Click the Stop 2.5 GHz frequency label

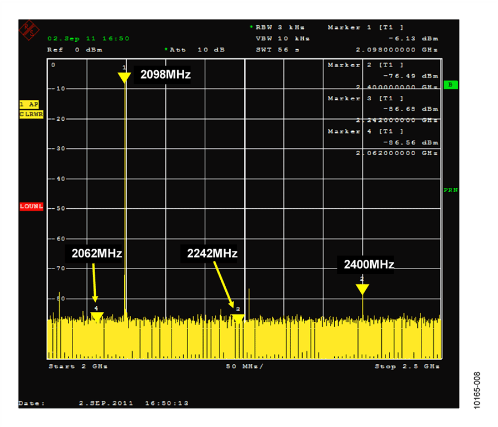click(407, 367)
